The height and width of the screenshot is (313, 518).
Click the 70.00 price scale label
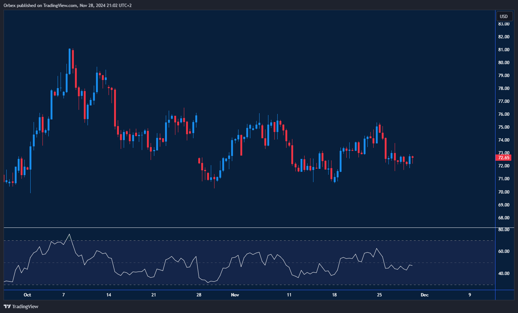coord(504,192)
